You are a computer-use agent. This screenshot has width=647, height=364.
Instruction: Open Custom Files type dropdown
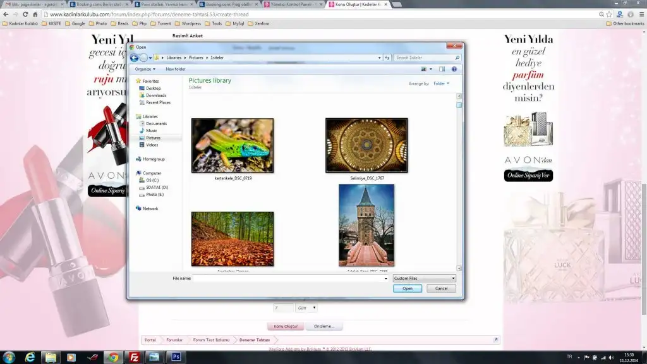(x=424, y=278)
